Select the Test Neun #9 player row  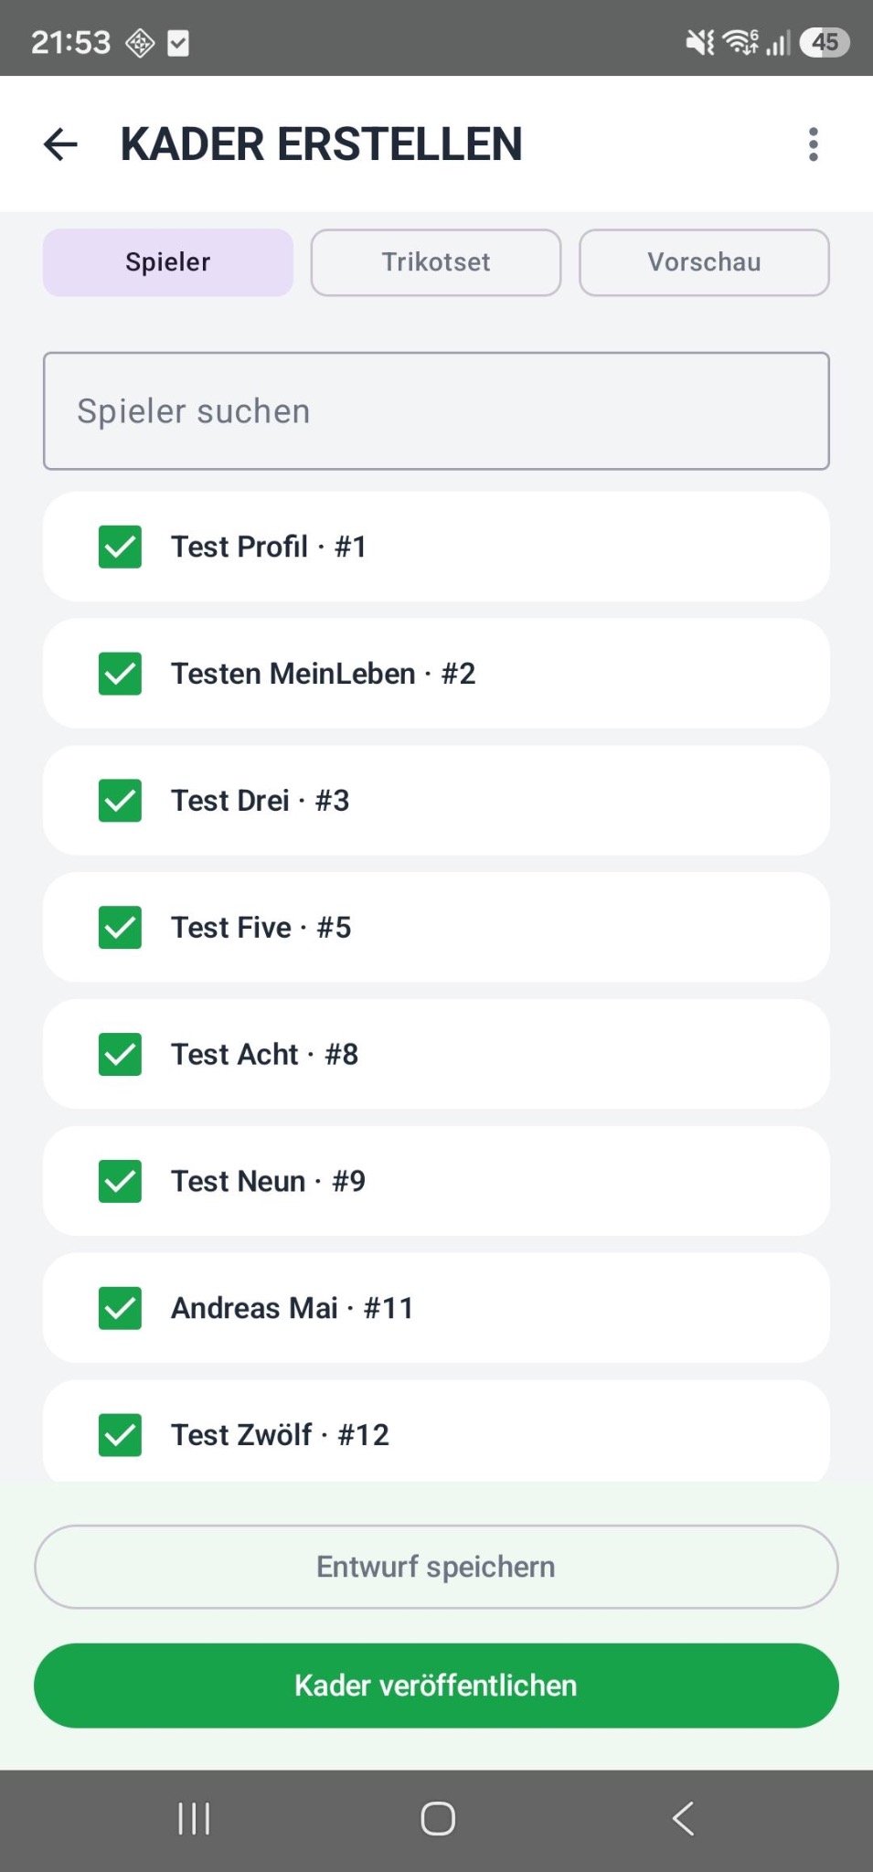point(436,1181)
